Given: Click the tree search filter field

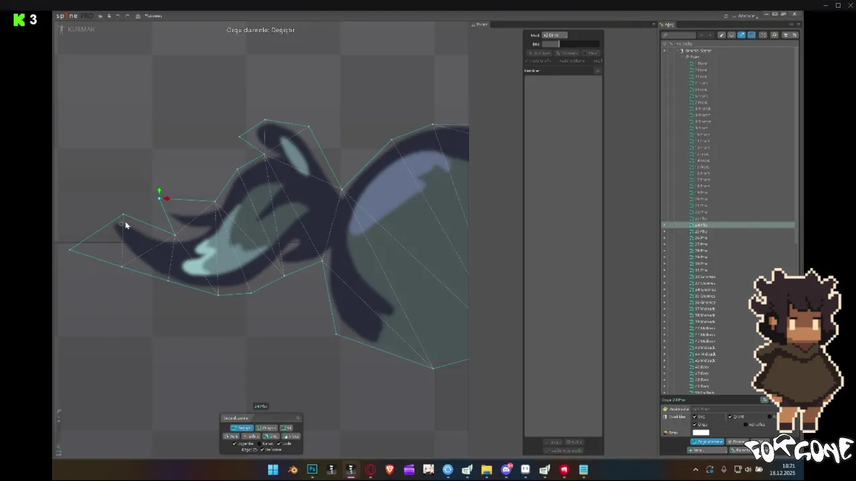Looking at the screenshot, I should tap(678, 35).
